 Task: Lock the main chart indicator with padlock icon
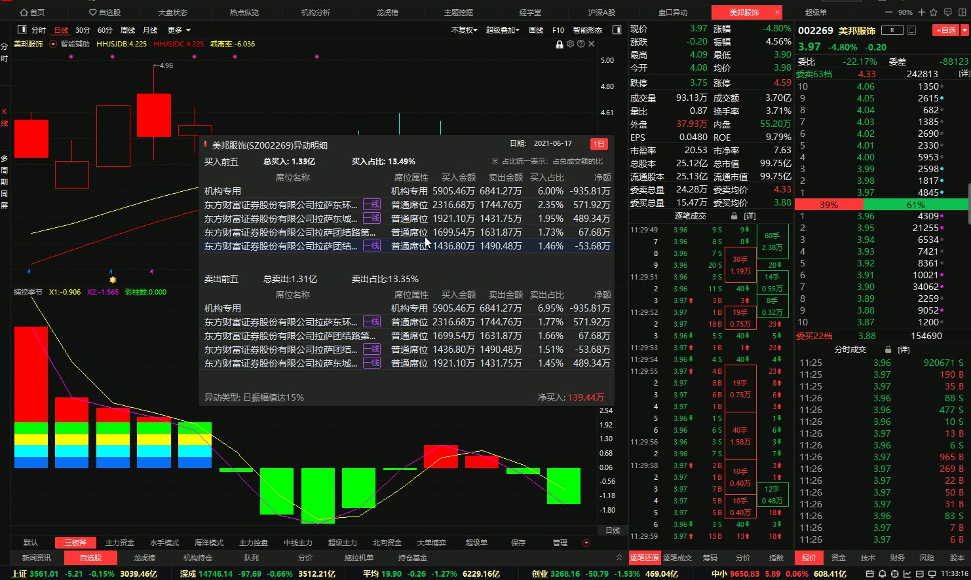(x=559, y=44)
